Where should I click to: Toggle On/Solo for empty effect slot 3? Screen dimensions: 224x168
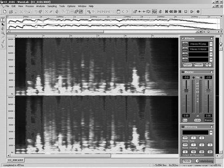[x=185, y=54]
